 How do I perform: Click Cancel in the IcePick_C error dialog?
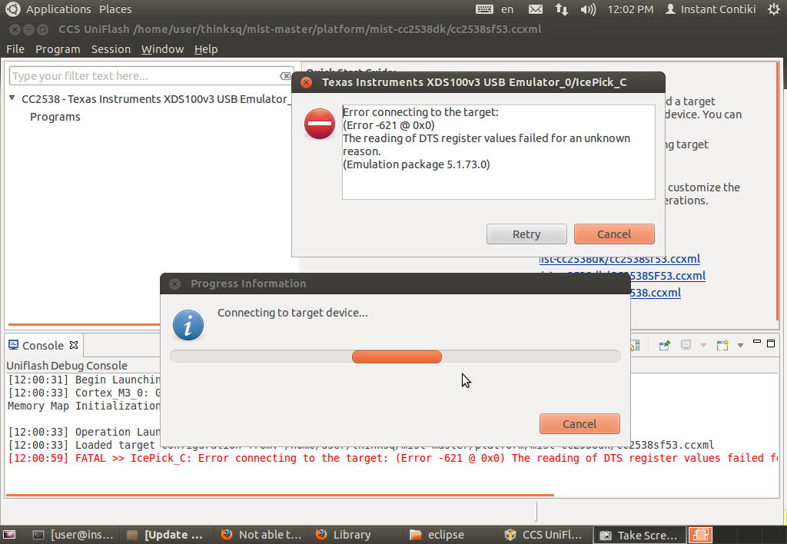[614, 234]
